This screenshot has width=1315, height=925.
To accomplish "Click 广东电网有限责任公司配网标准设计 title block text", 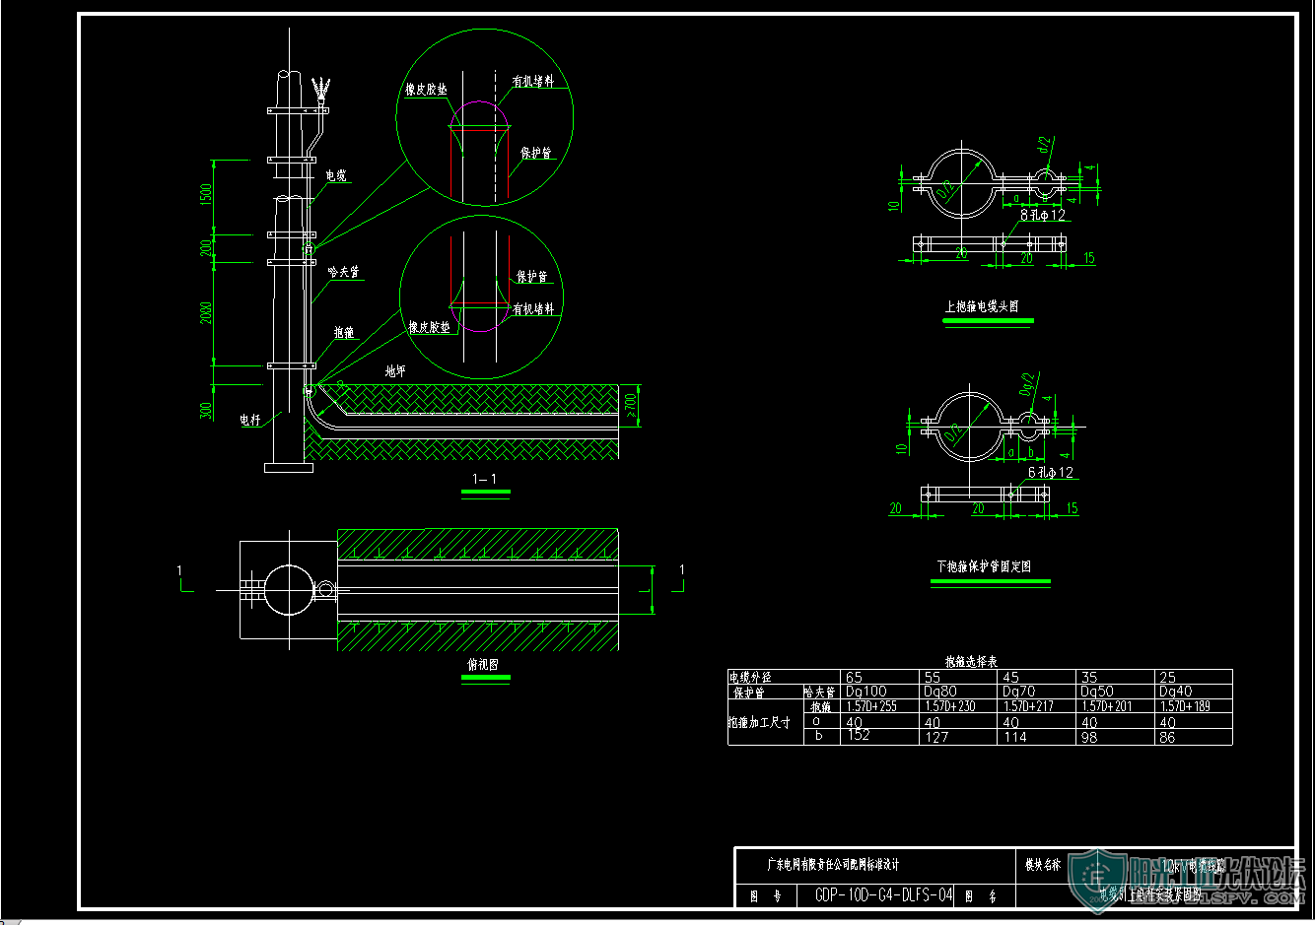I will pyautogui.click(x=834, y=865).
